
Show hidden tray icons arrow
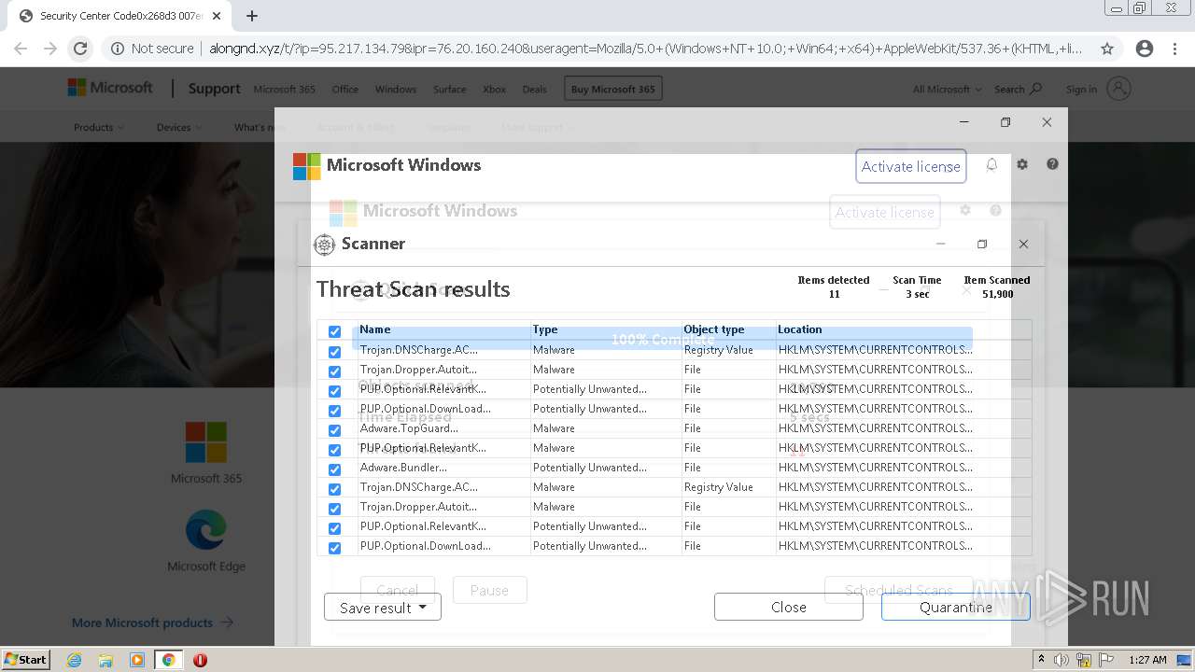pyautogui.click(x=1042, y=659)
